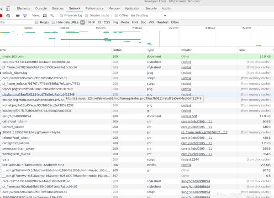Open pt_frame_index.js initiator link for jpg
274x198 pixels.
pos(204,132)
